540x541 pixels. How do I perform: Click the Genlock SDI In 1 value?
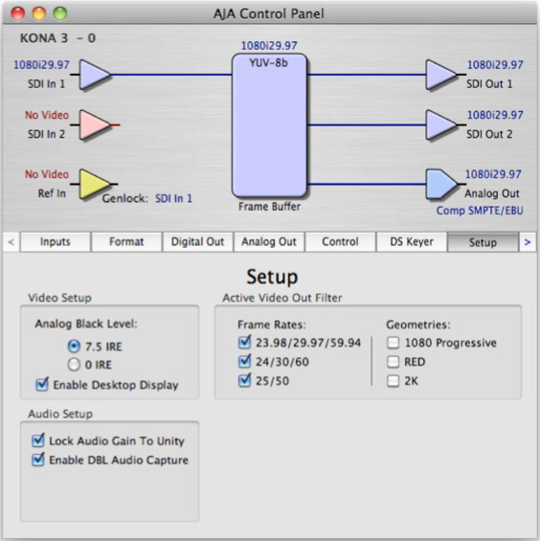click(173, 198)
